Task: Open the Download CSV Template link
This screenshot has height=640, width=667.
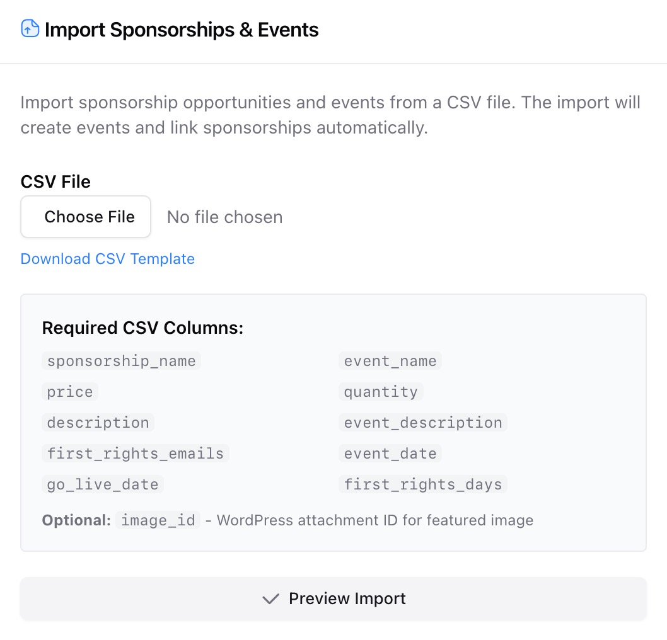Action: 107,259
